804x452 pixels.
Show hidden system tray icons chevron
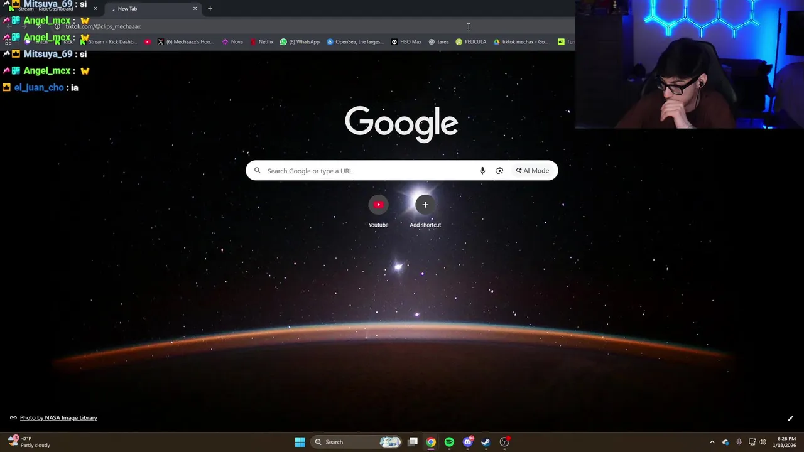click(x=712, y=442)
